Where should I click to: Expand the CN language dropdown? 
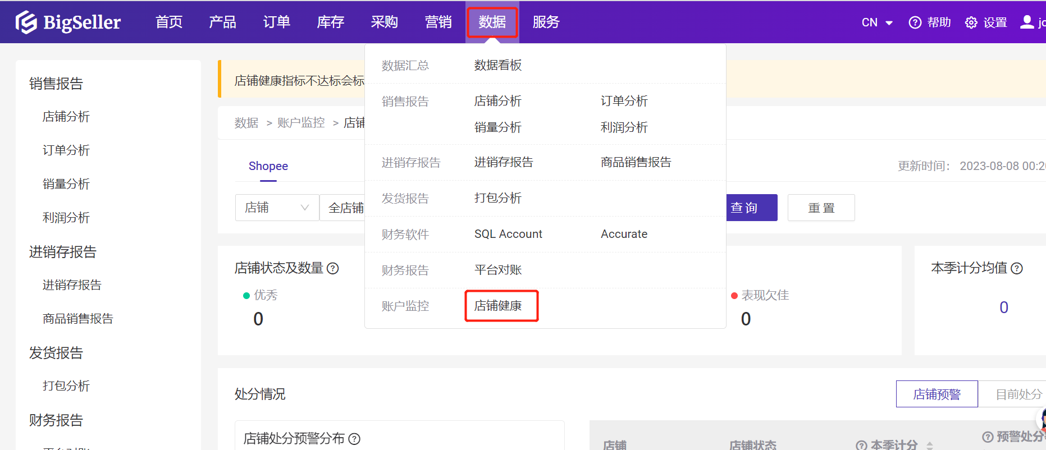click(877, 22)
